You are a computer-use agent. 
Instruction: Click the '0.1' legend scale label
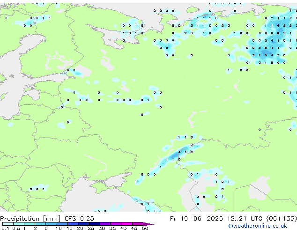click(5, 228)
